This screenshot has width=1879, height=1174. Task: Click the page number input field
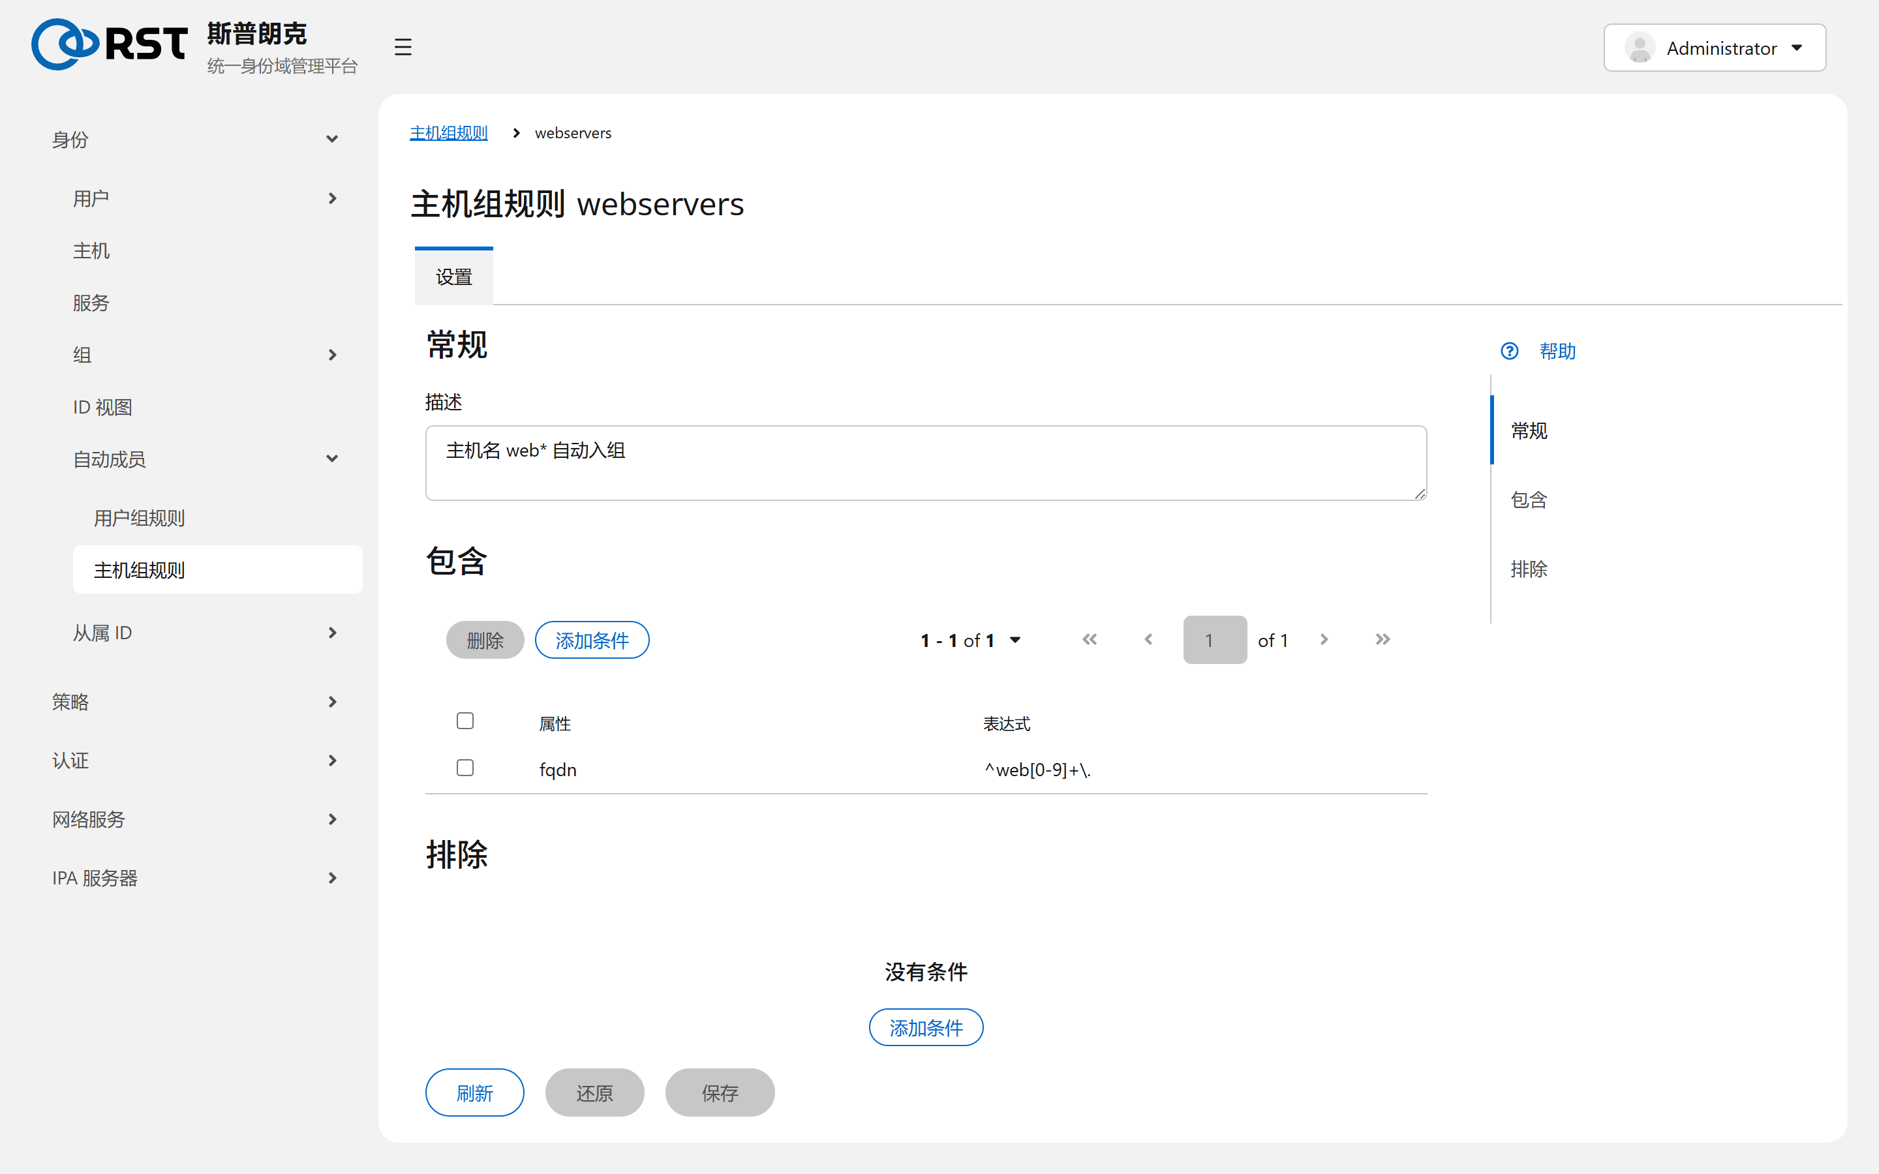[1214, 640]
